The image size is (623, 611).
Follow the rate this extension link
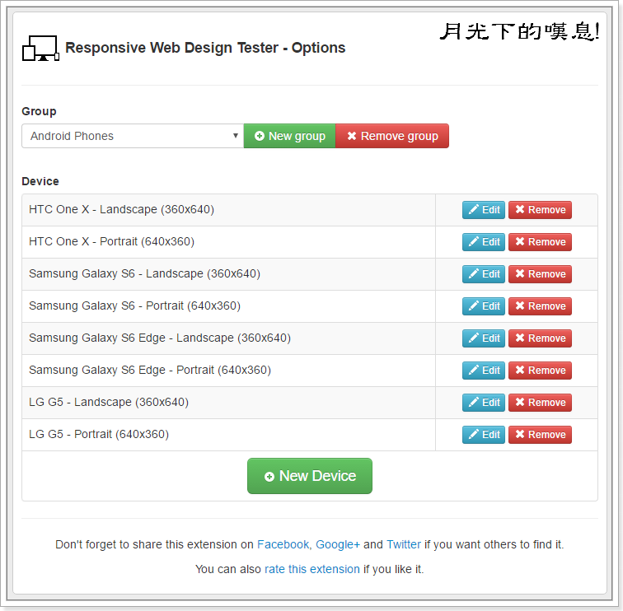[311, 569]
